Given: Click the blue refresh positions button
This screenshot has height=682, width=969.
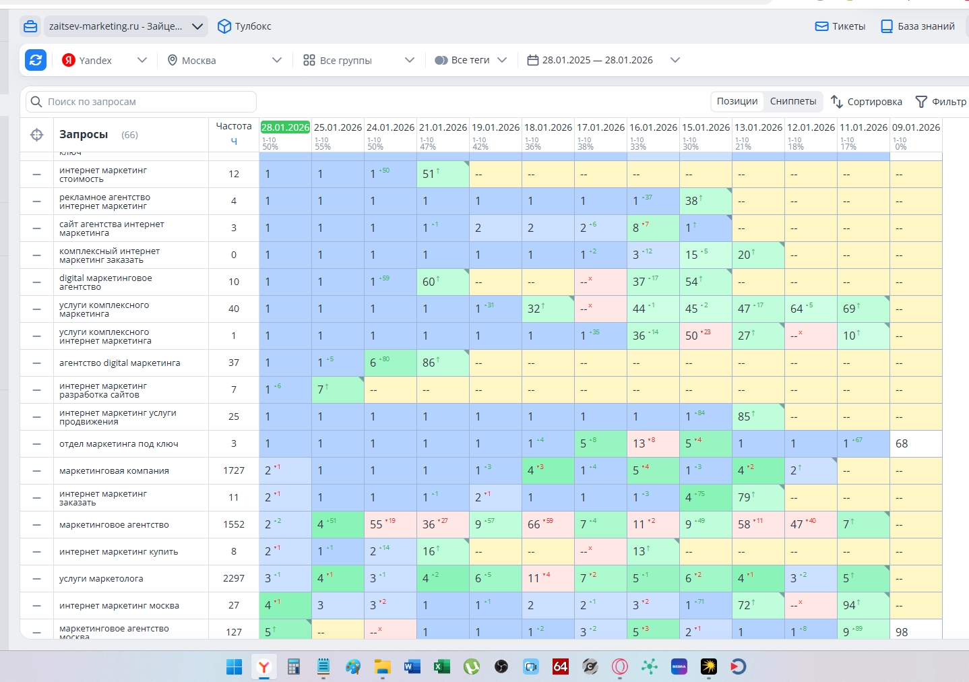Looking at the screenshot, I should coord(36,60).
